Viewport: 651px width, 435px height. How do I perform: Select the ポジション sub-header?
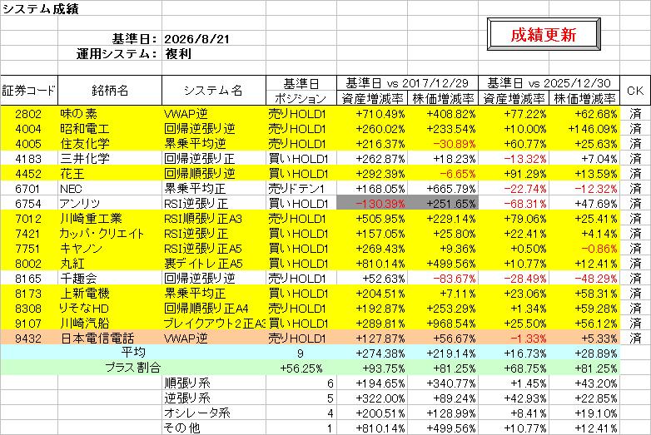tap(301, 98)
